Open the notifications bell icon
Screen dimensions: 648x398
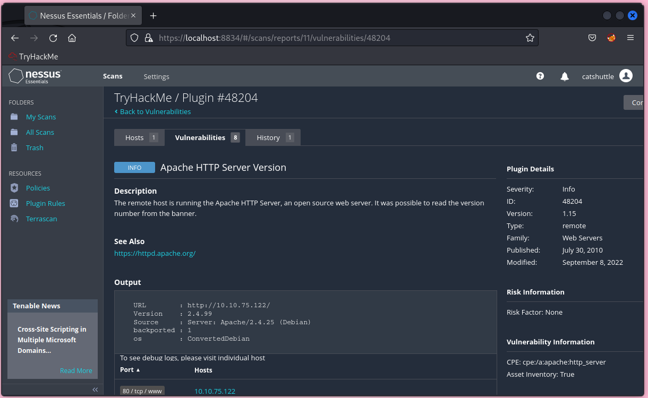[x=565, y=76]
